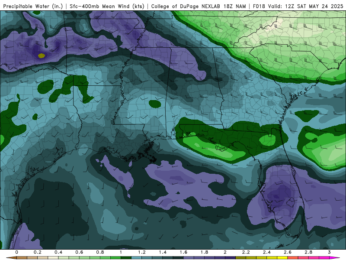Click the '1.8' legend label
Viewport: 346px width, 260px height.
[204, 252]
